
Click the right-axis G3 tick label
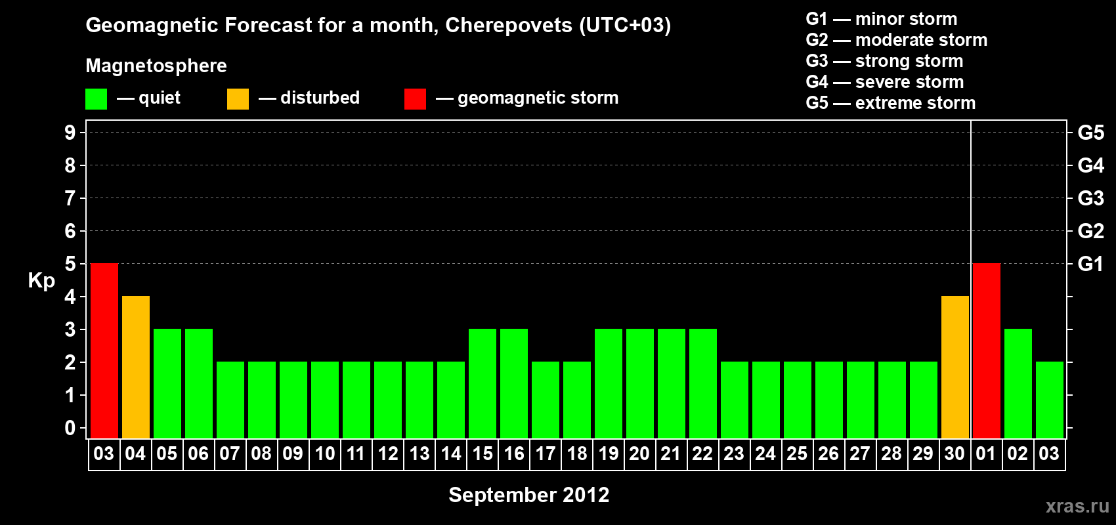pyautogui.click(x=1091, y=198)
